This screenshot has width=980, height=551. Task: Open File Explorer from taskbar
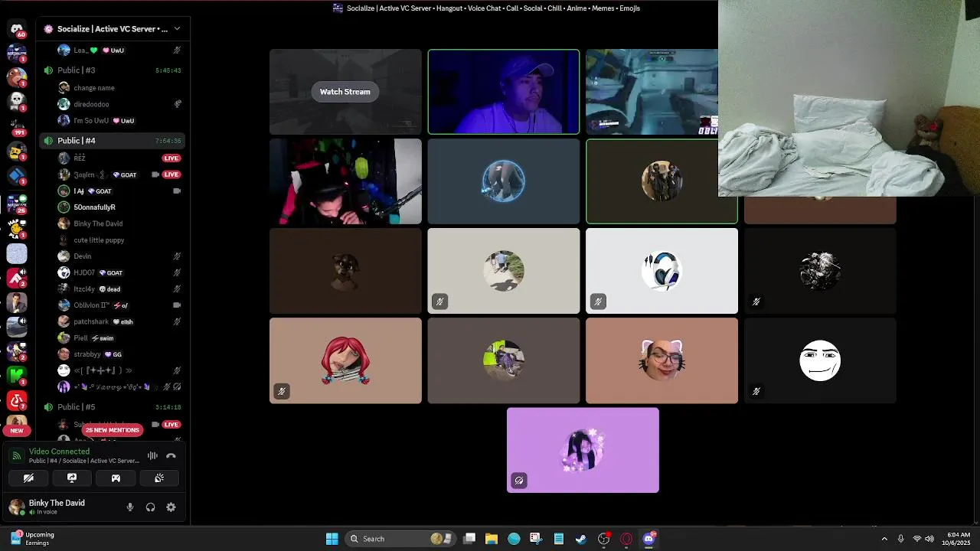[x=492, y=539]
